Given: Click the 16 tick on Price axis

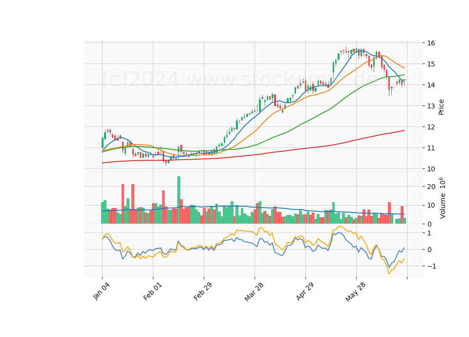Looking at the screenshot, I should click(x=431, y=43).
